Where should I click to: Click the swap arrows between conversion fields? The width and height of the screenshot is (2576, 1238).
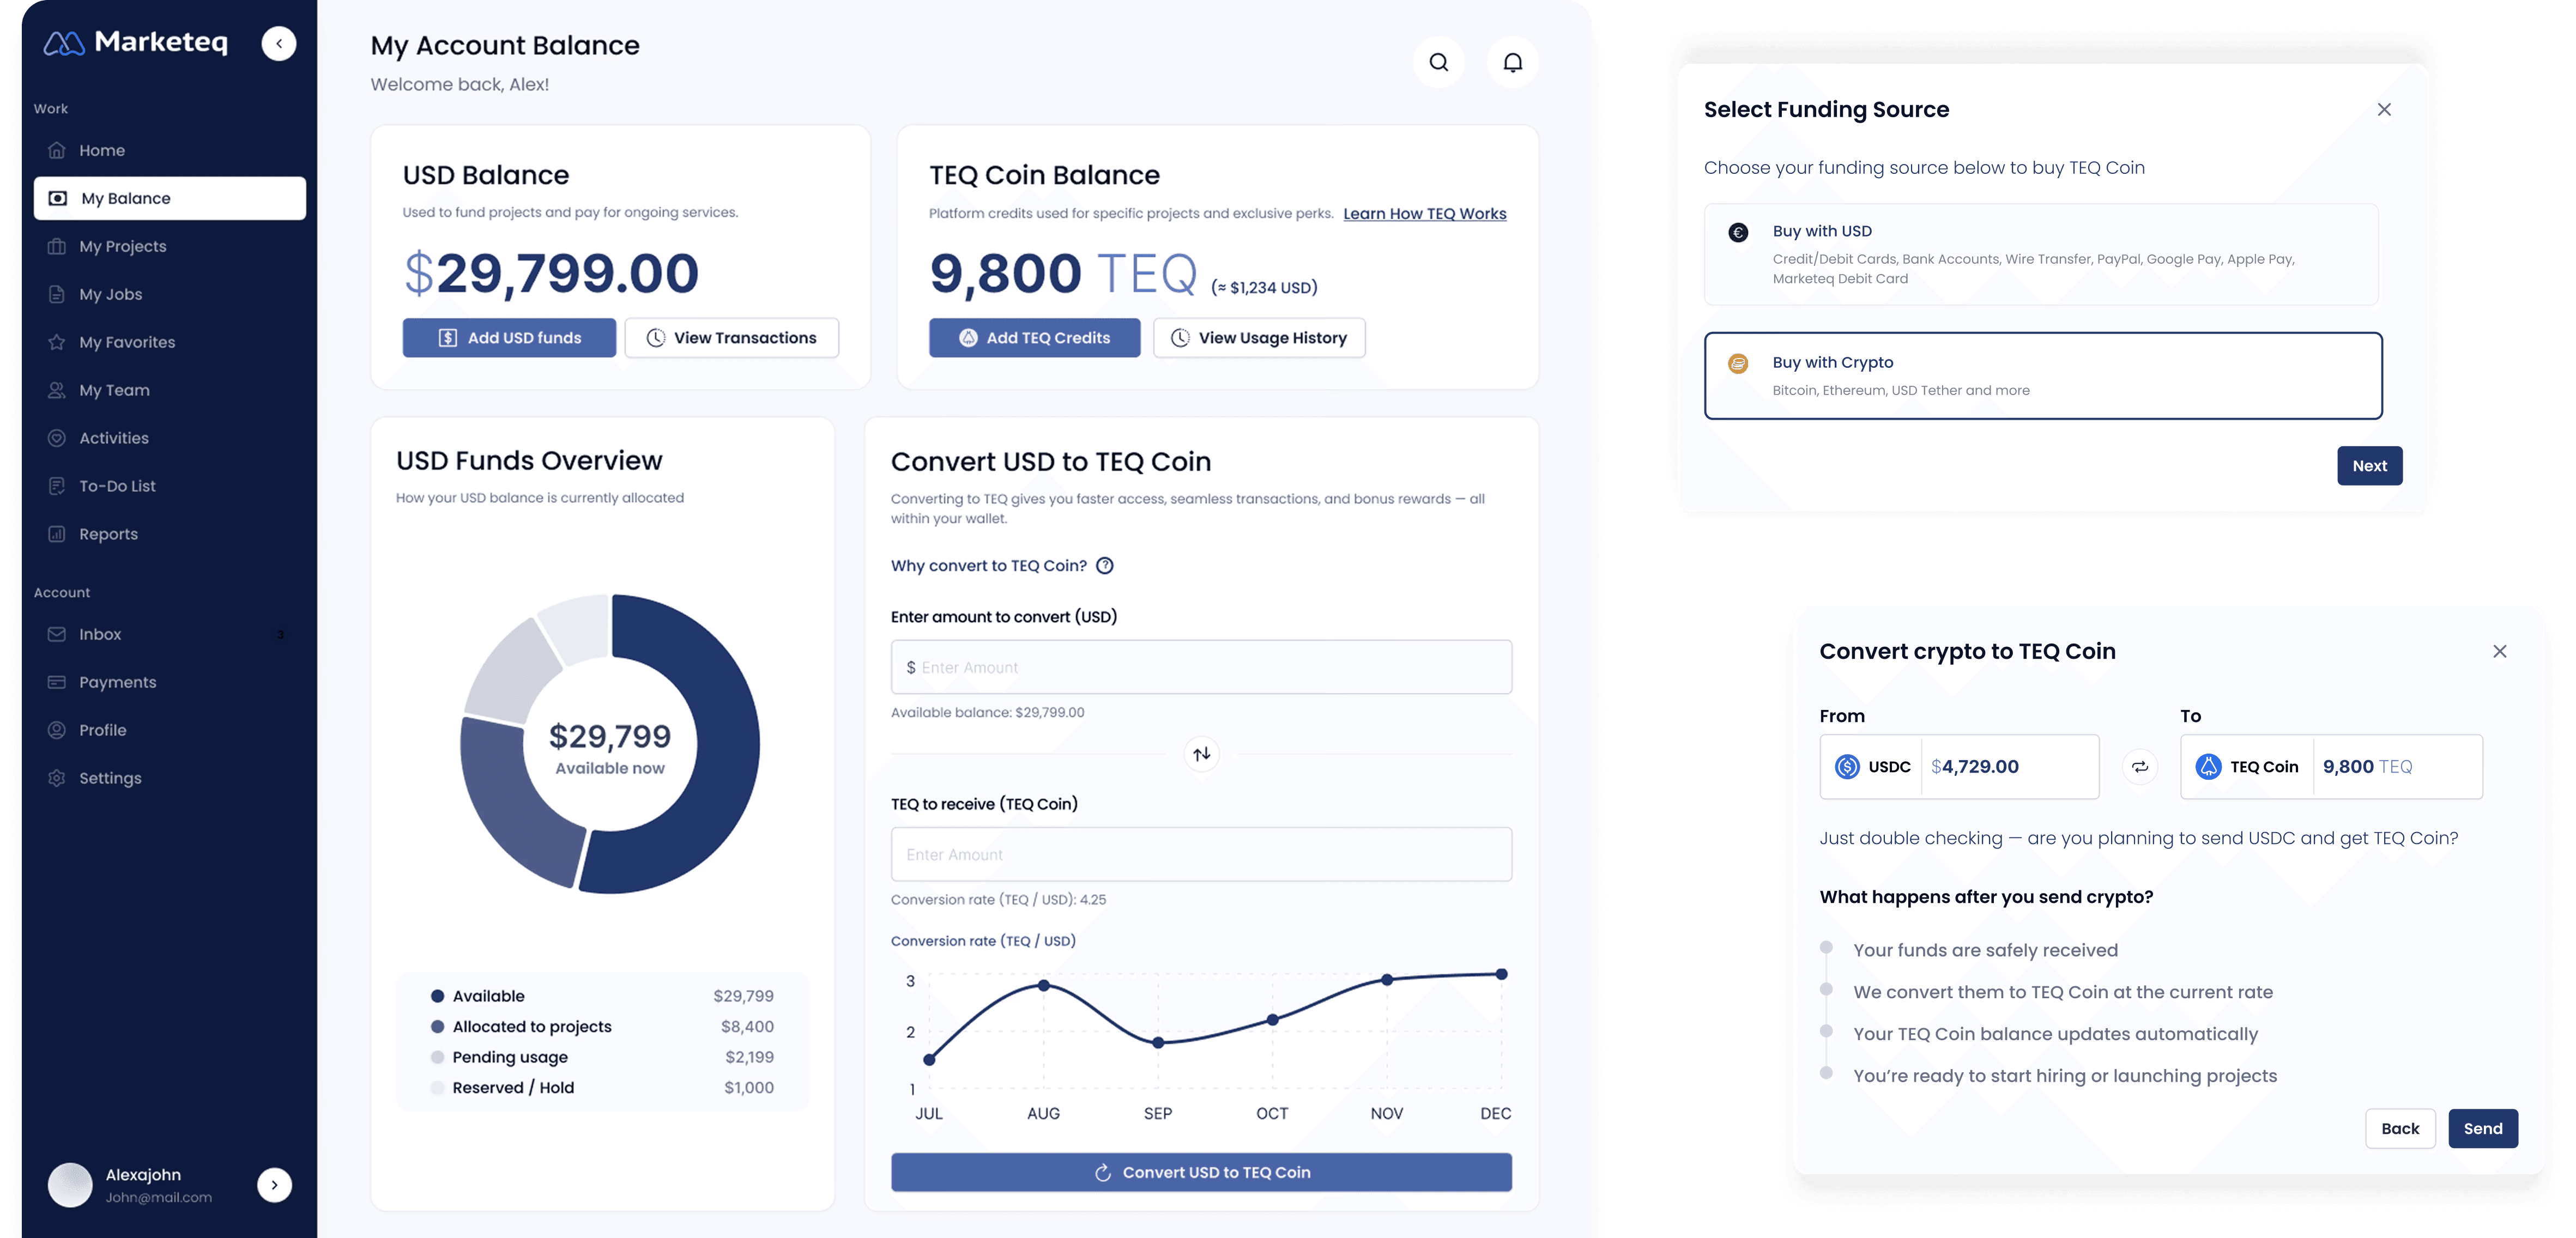1201,754
